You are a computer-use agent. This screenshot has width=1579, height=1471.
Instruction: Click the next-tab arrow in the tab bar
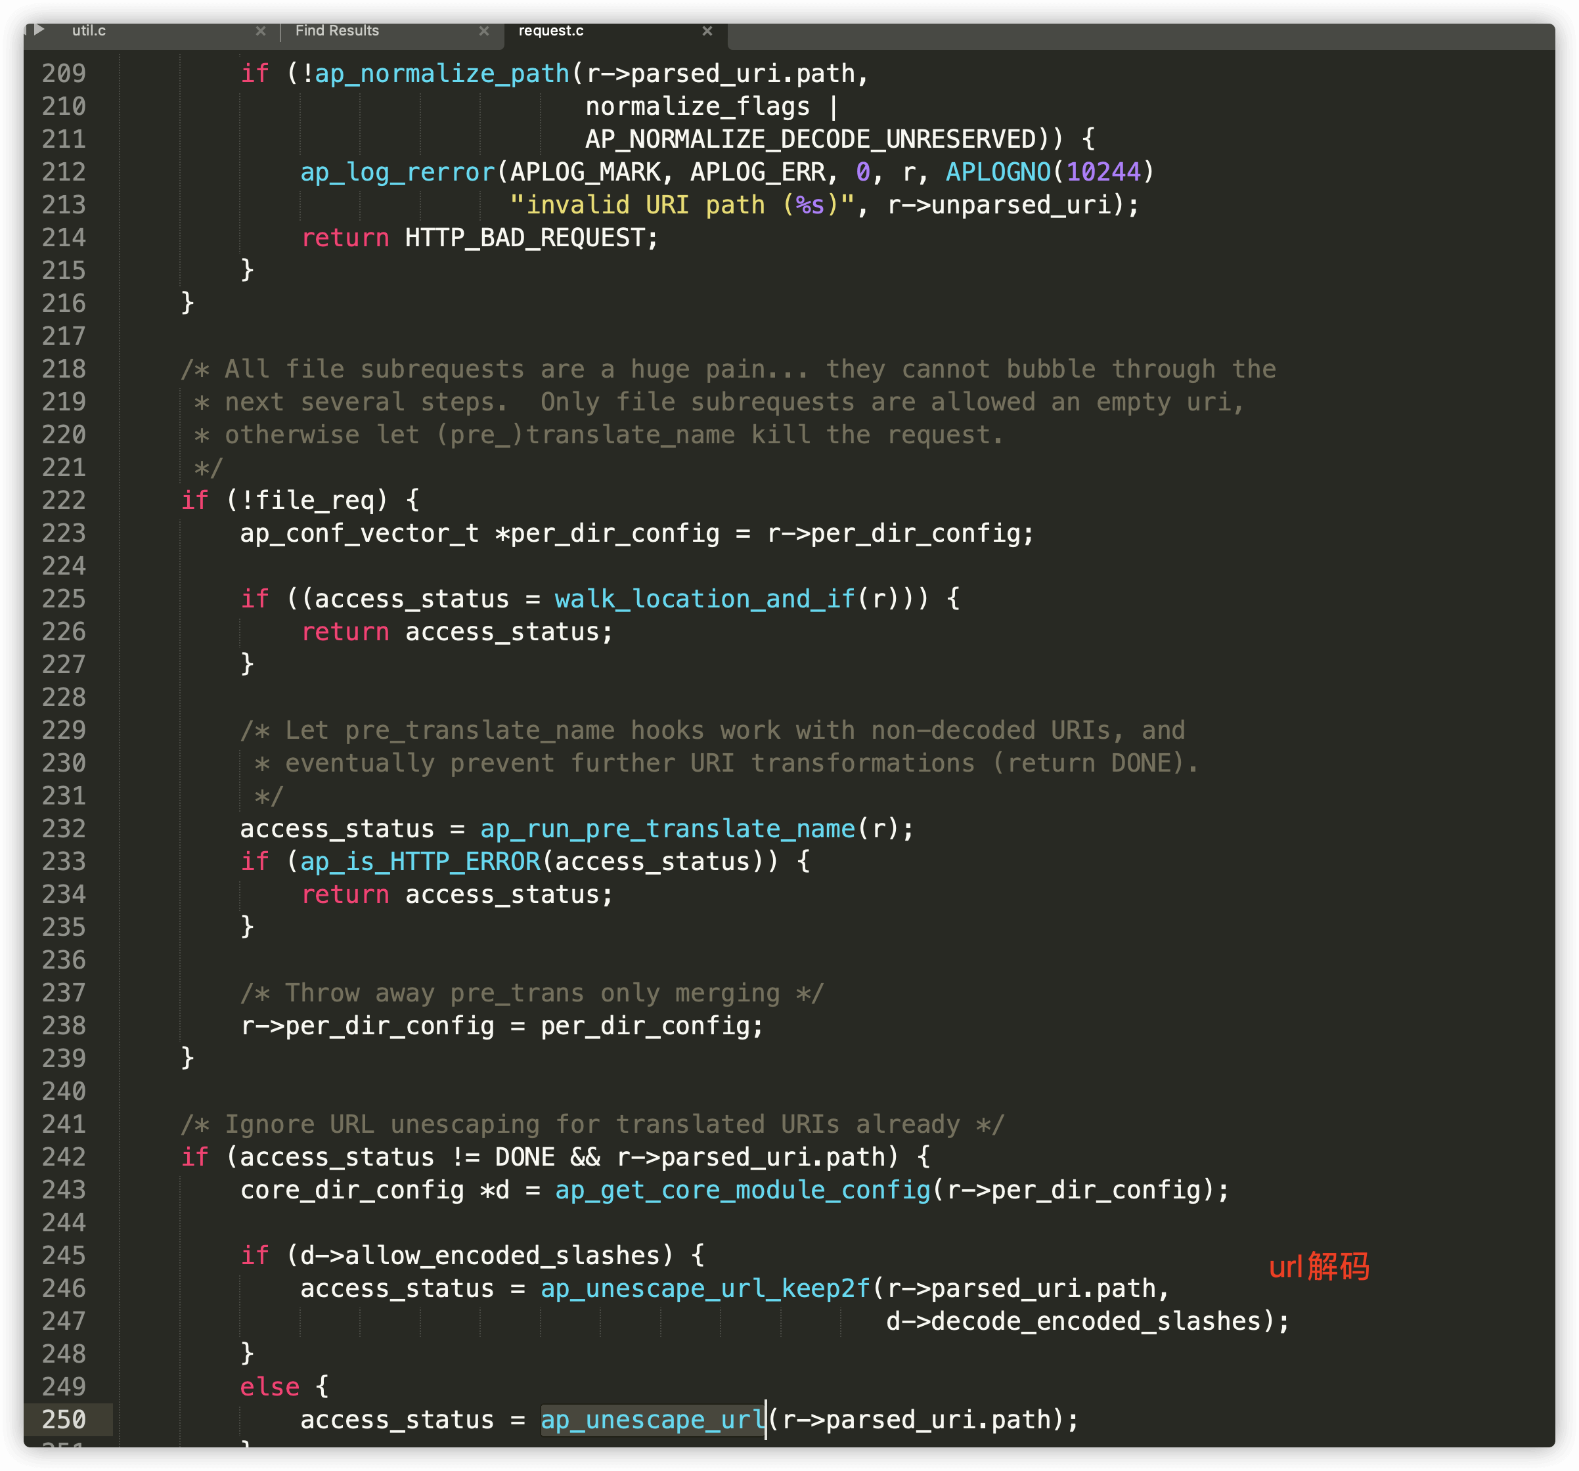[39, 30]
